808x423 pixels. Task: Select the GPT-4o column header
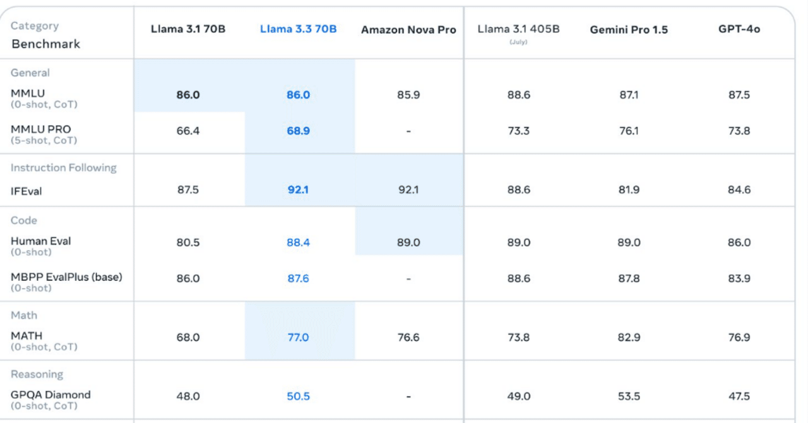point(739,30)
